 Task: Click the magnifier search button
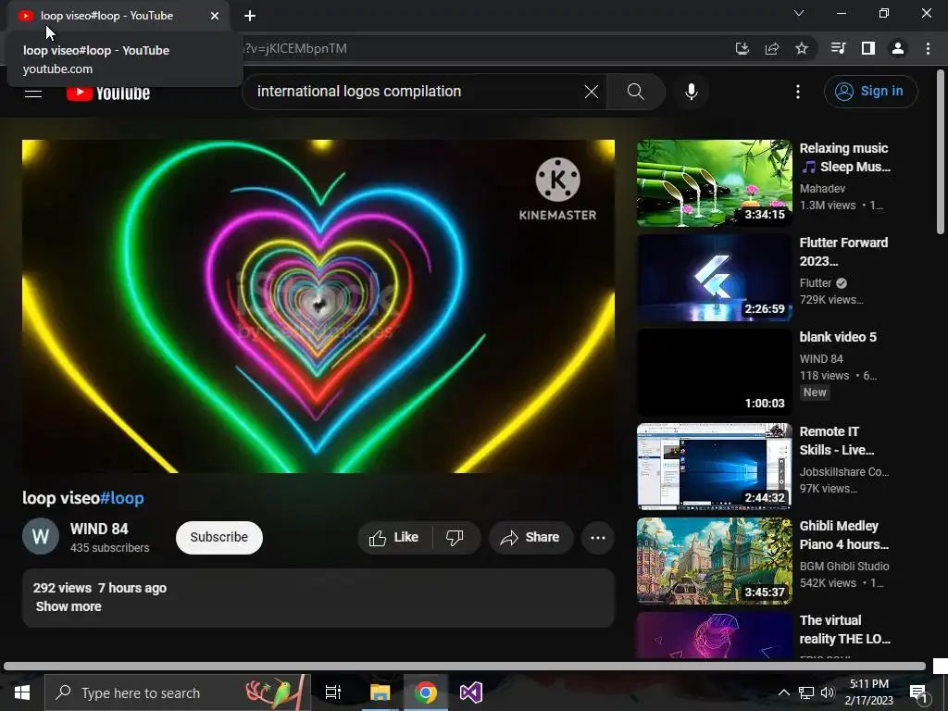(635, 92)
